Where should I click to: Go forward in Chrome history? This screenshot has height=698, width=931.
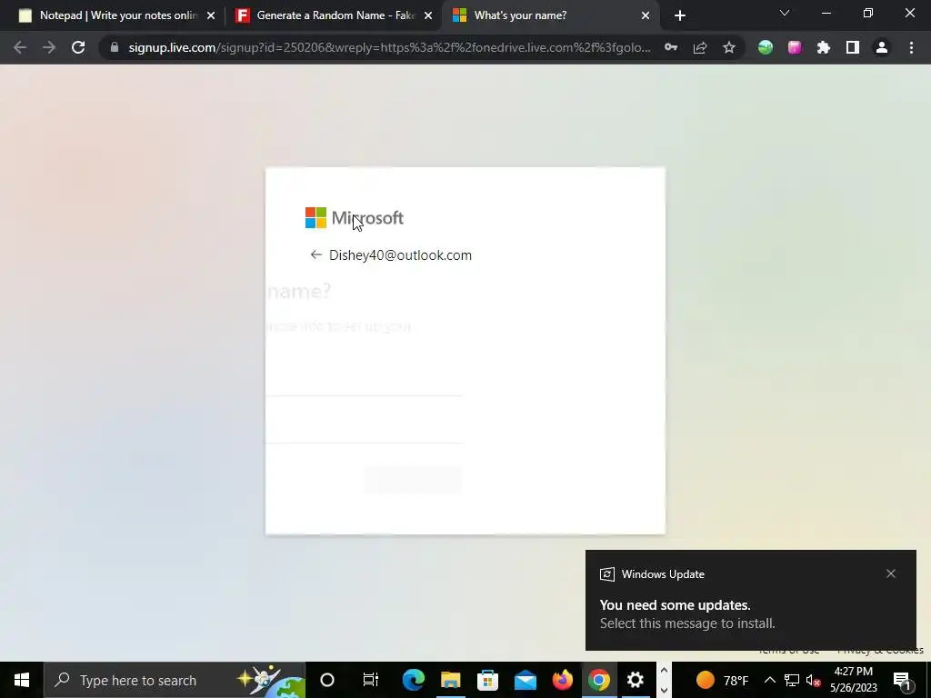point(49,47)
